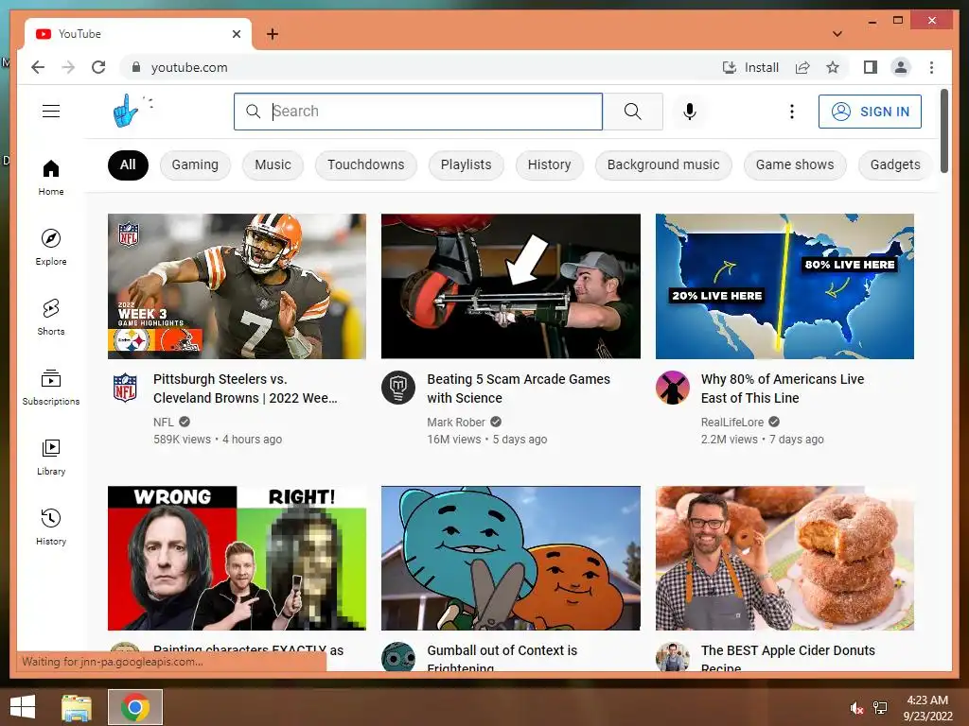Open the taskbar clock 4:23 AM
The height and width of the screenshot is (726, 969).
[x=927, y=708]
